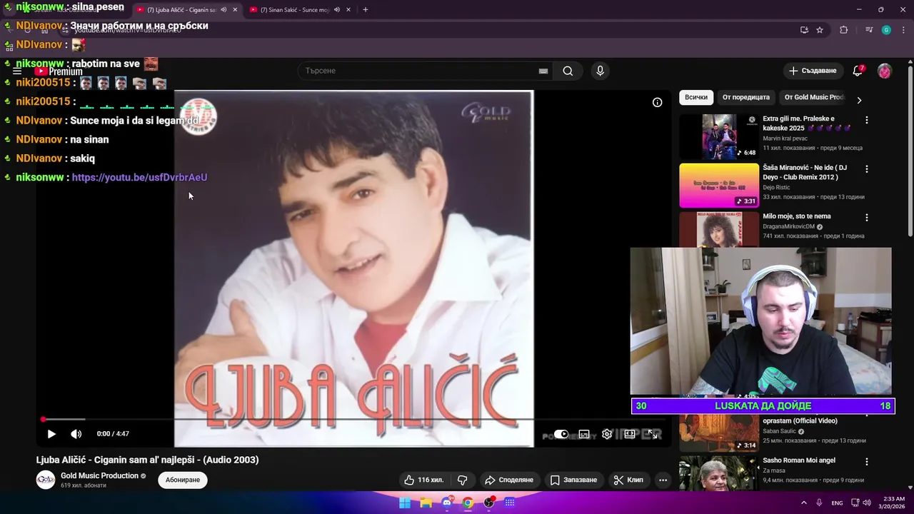Viewport: 914px width, 514px height.
Task: Open Gold Music Production channel name
Action: pyautogui.click(x=99, y=475)
